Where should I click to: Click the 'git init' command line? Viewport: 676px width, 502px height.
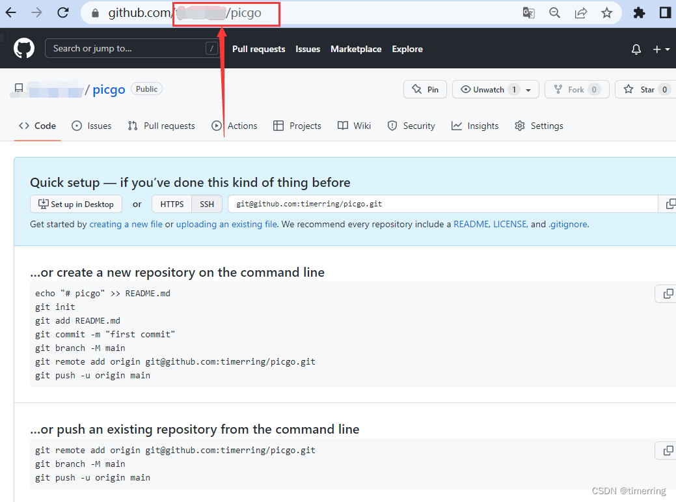pos(55,307)
